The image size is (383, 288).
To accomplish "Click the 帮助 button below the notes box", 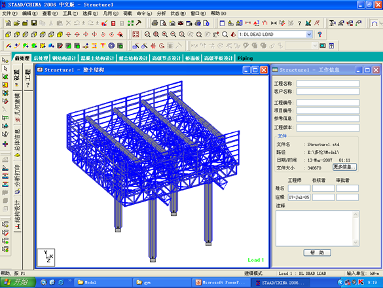I will point(318,253).
